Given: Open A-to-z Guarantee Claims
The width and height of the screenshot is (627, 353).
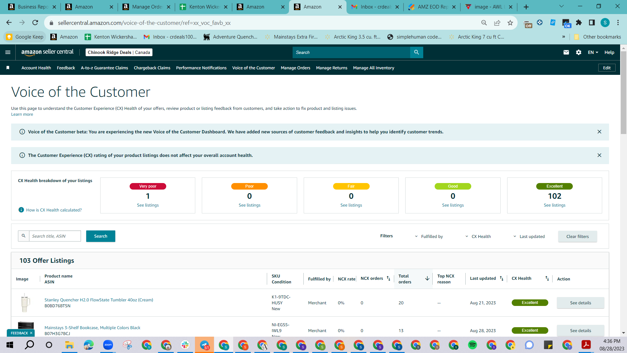Looking at the screenshot, I should tap(104, 68).
